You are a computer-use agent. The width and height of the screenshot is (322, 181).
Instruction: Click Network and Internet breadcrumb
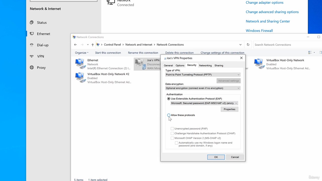(139, 45)
